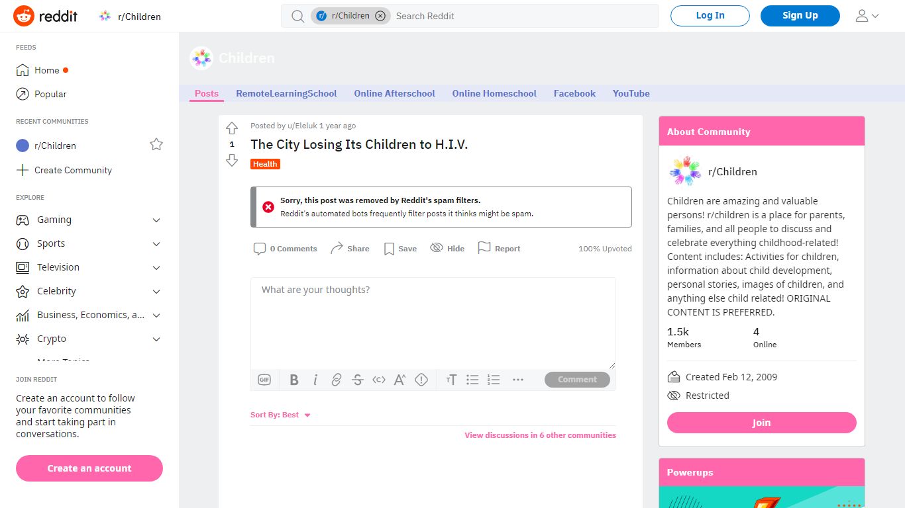
Task: Open the u/Eleluk user profile
Action: (302, 126)
